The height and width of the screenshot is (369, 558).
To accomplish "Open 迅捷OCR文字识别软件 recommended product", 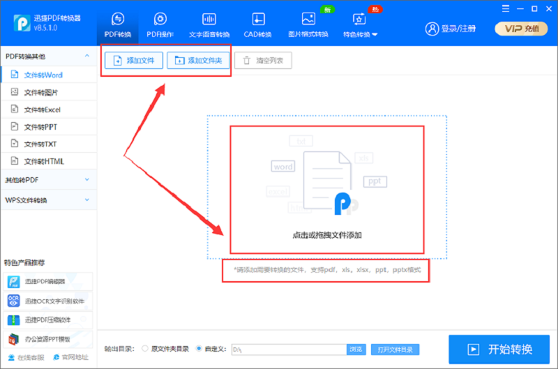I will pyautogui.click(x=48, y=301).
